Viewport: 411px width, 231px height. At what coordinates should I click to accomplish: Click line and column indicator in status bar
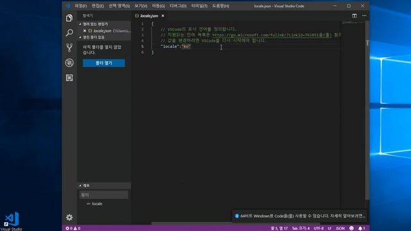click(x=279, y=228)
